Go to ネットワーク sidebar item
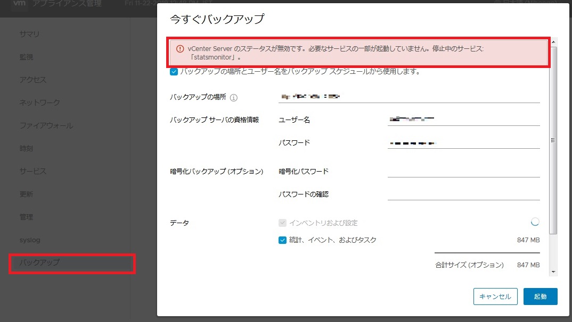Viewport: 572px width, 322px height. click(x=40, y=103)
